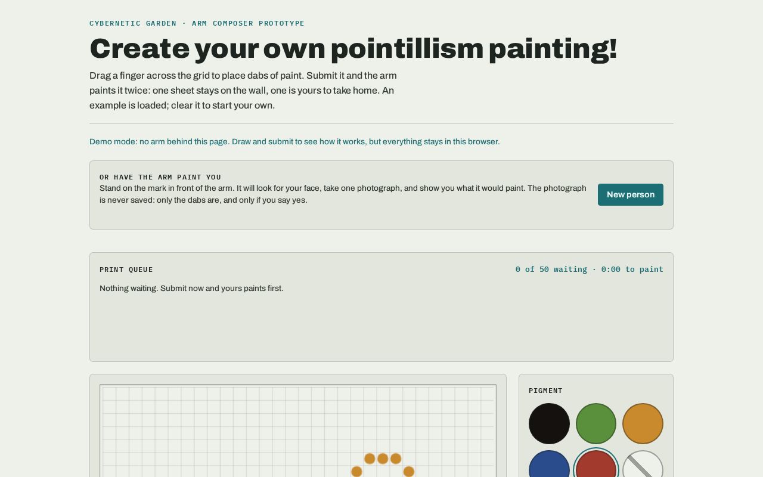Click the New person button
Viewport: 763px width, 477px height.
point(631,194)
